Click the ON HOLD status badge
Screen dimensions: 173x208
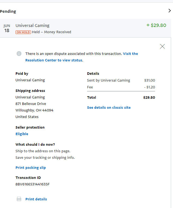(x=23, y=32)
